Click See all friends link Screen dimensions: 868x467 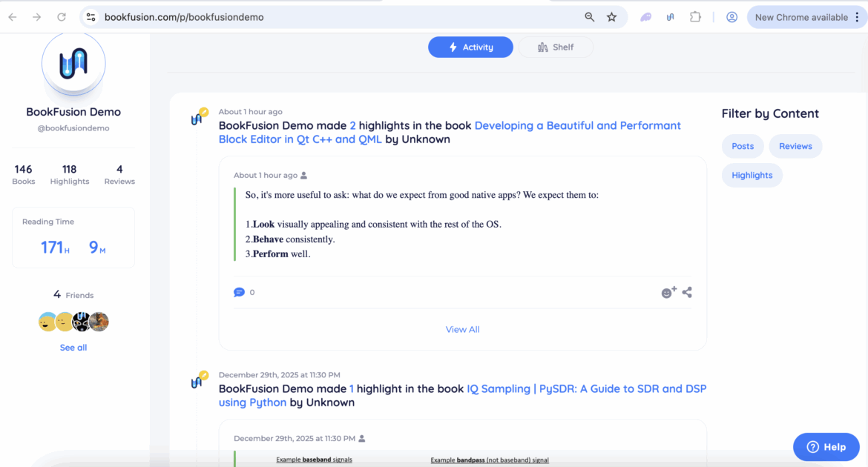[x=73, y=348]
